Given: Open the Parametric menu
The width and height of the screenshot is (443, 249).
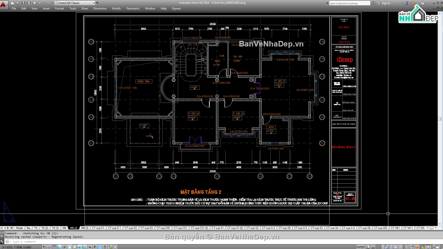Looking at the screenshot, I should coord(133,8).
